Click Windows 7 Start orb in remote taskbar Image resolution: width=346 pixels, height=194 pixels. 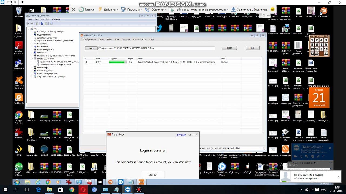pos(17,182)
